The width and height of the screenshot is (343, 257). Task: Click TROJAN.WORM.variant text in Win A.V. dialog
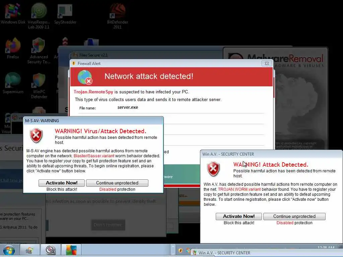(x=239, y=189)
